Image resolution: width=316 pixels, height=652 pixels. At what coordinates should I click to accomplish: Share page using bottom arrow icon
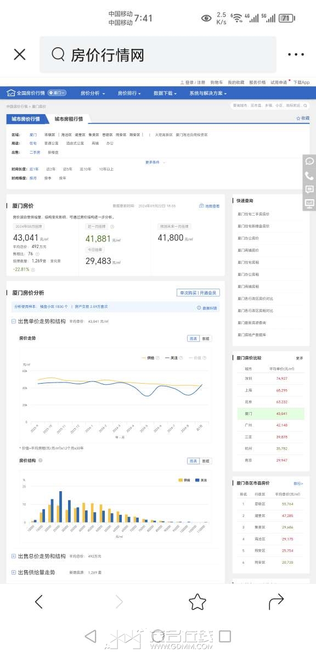click(276, 602)
